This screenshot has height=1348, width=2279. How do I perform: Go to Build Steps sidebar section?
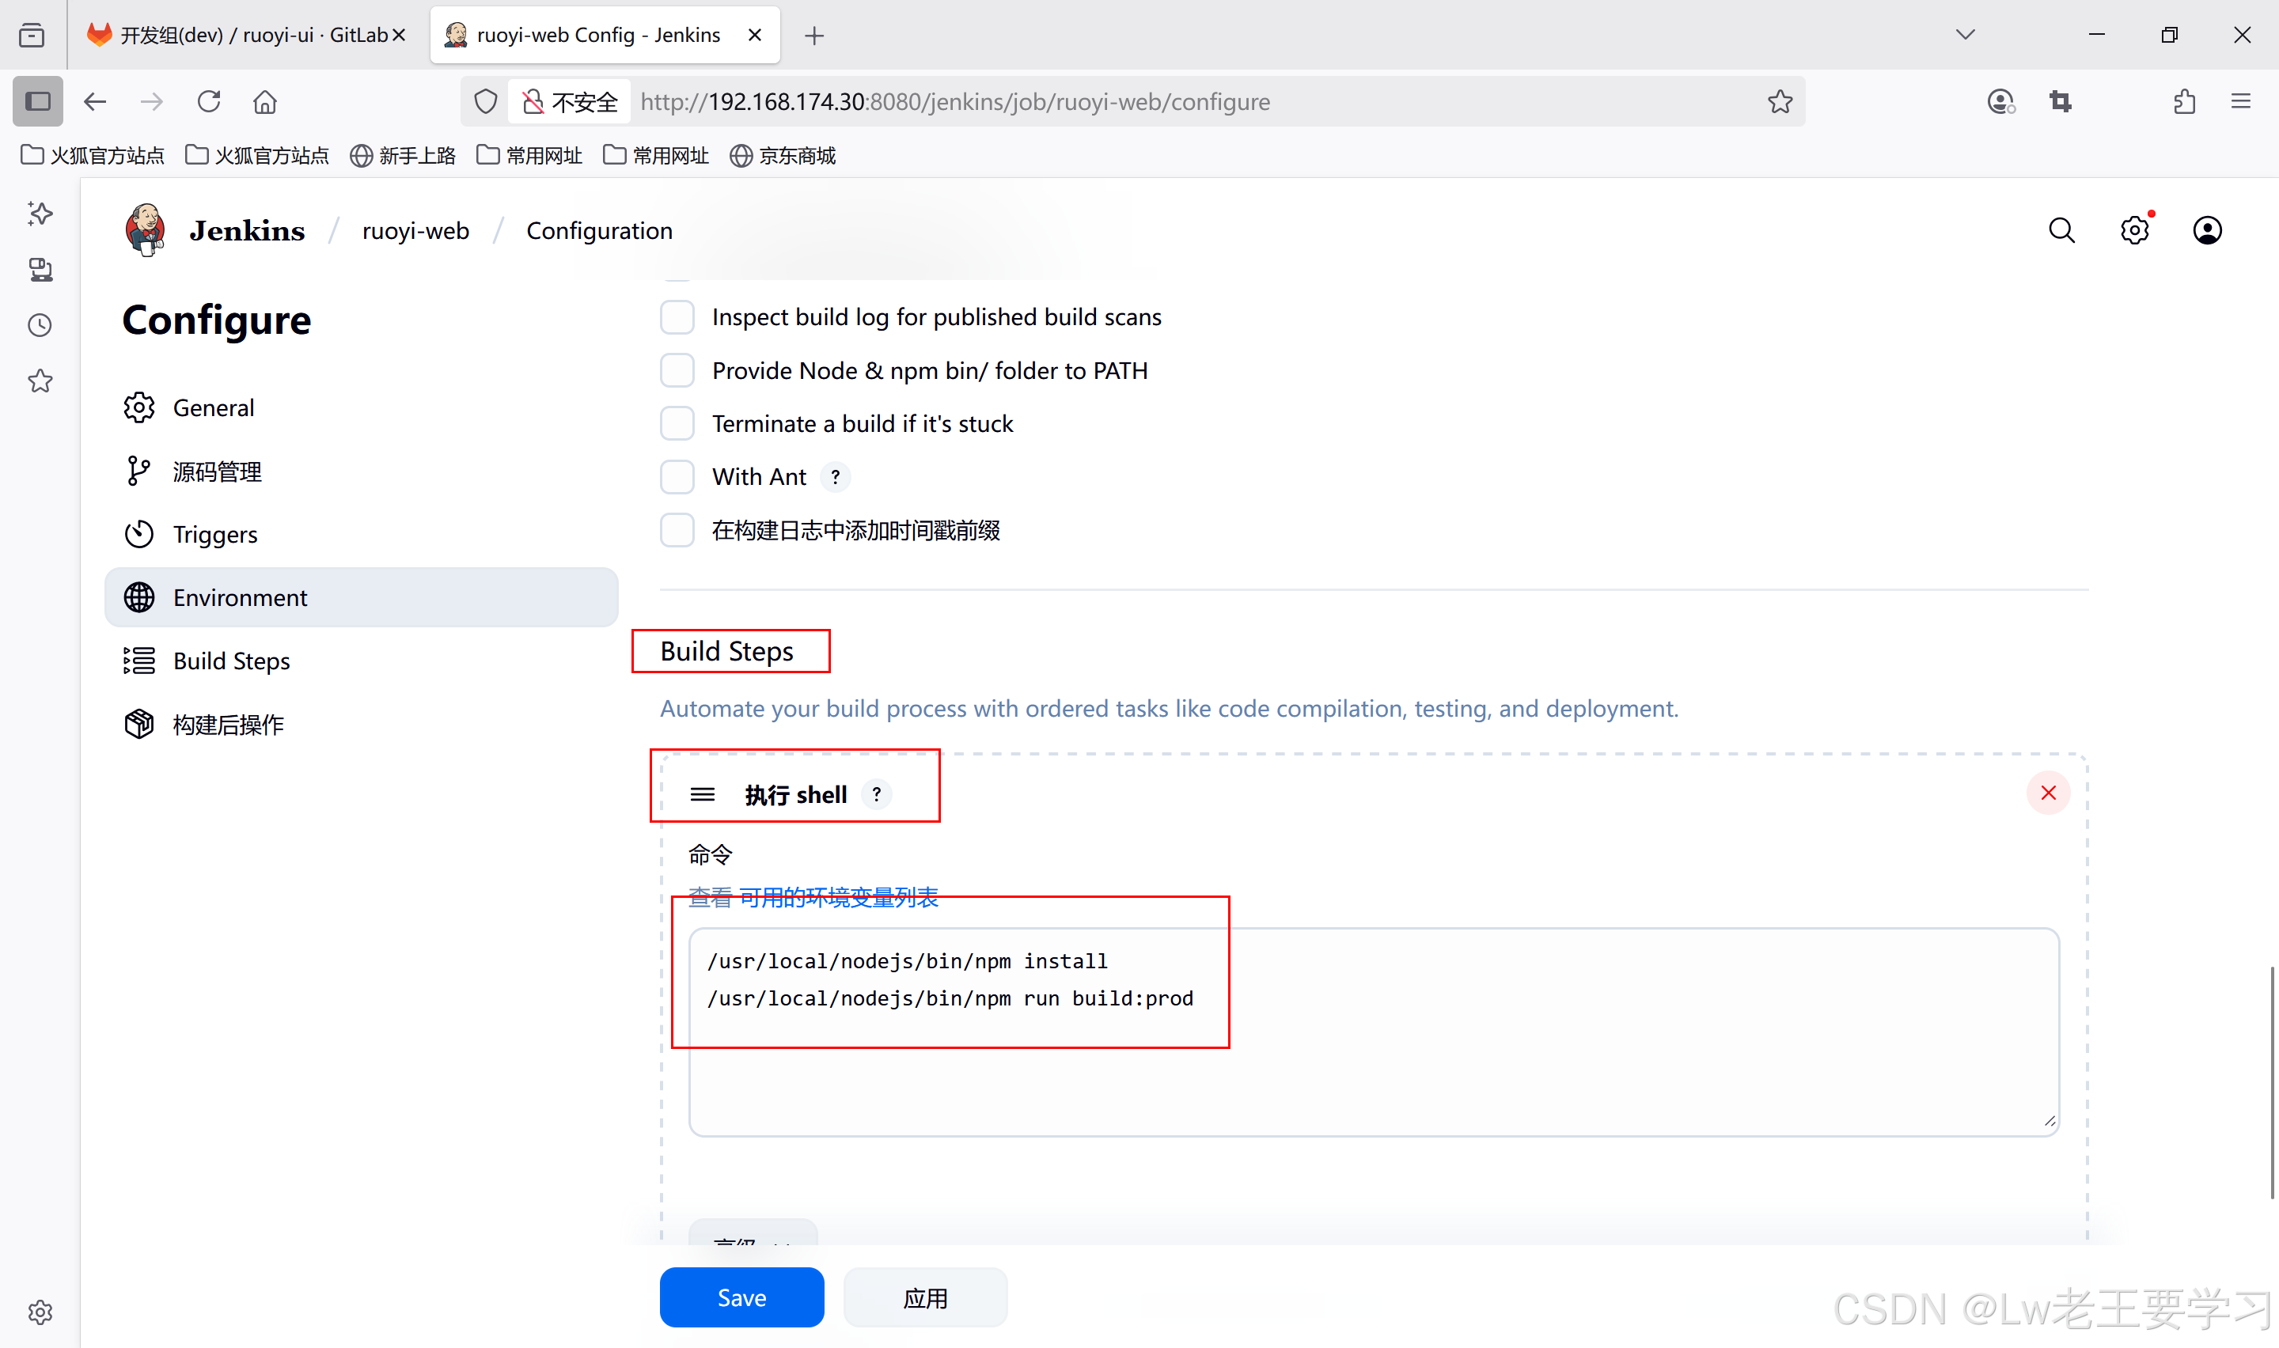[231, 661]
